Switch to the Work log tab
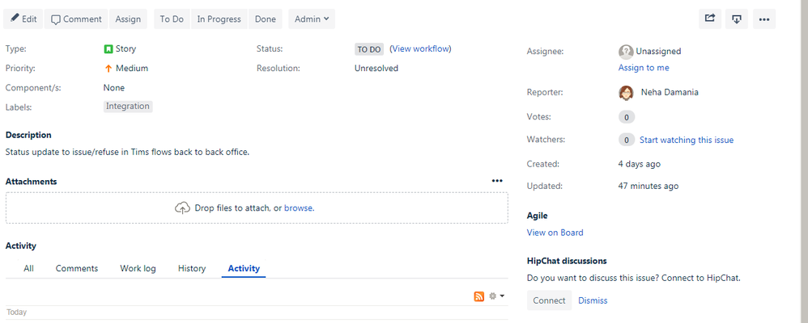 point(138,268)
